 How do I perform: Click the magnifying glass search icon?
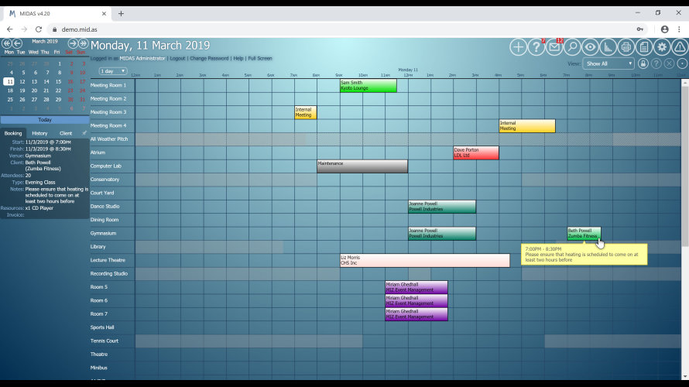(x=572, y=47)
